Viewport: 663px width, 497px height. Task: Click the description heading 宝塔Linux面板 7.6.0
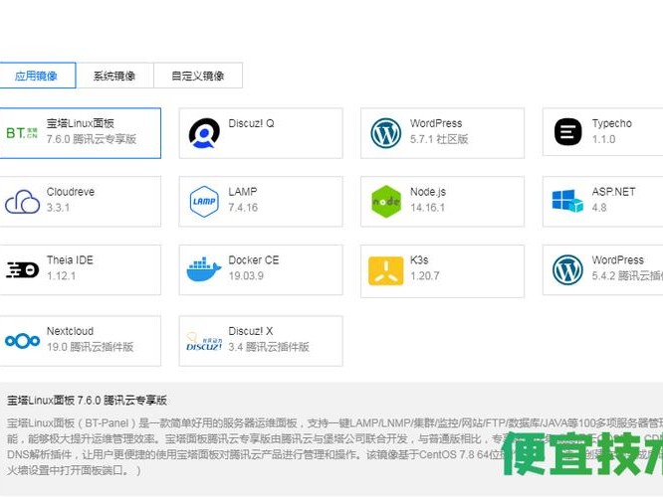pyautogui.click(x=87, y=400)
